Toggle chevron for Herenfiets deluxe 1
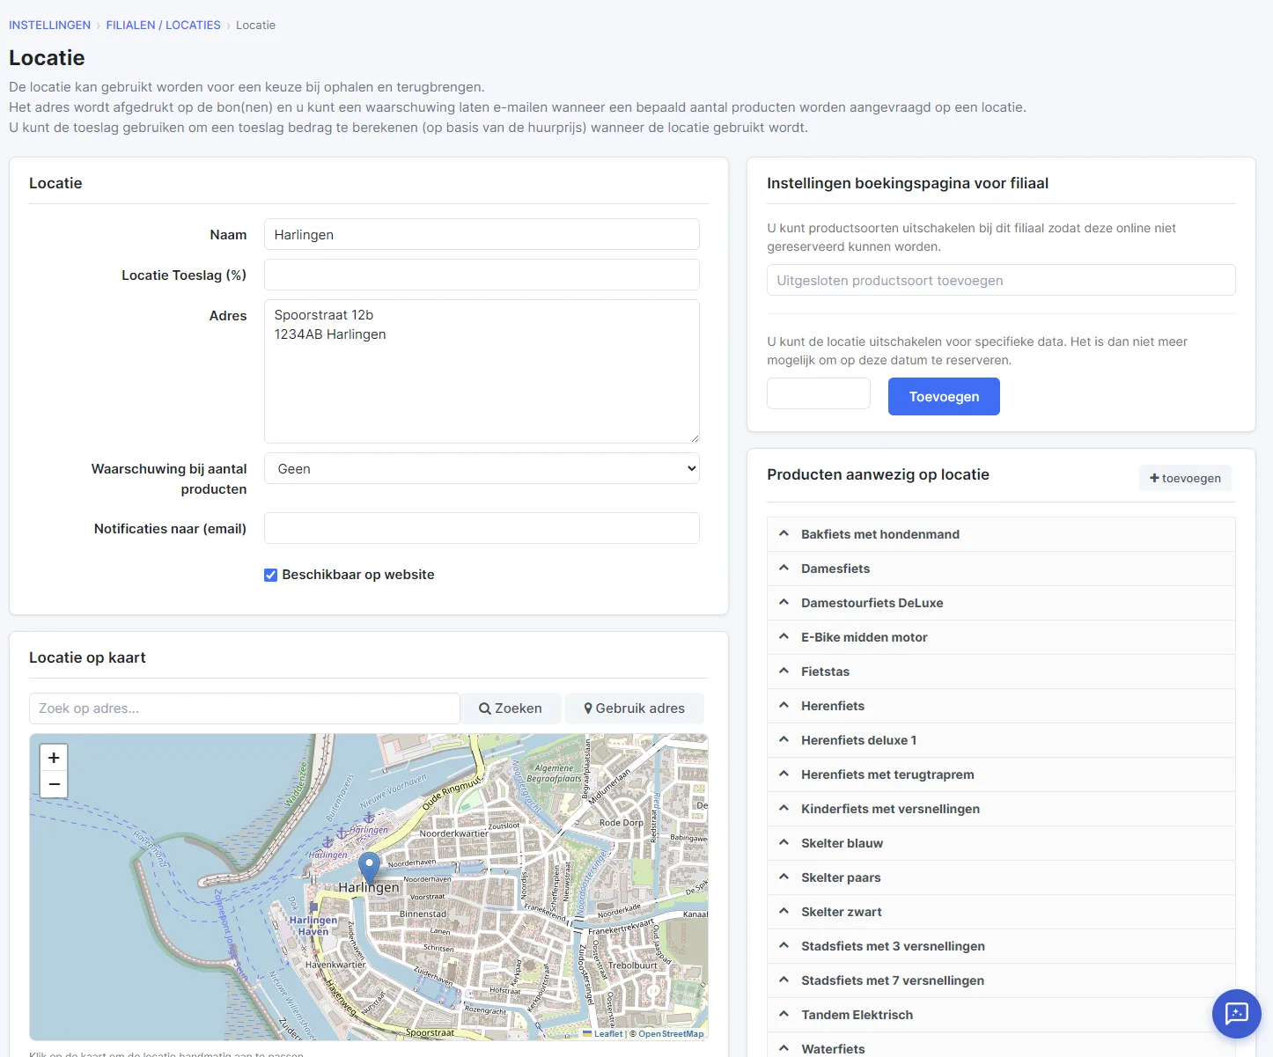The height and width of the screenshot is (1057, 1273). pos(784,739)
